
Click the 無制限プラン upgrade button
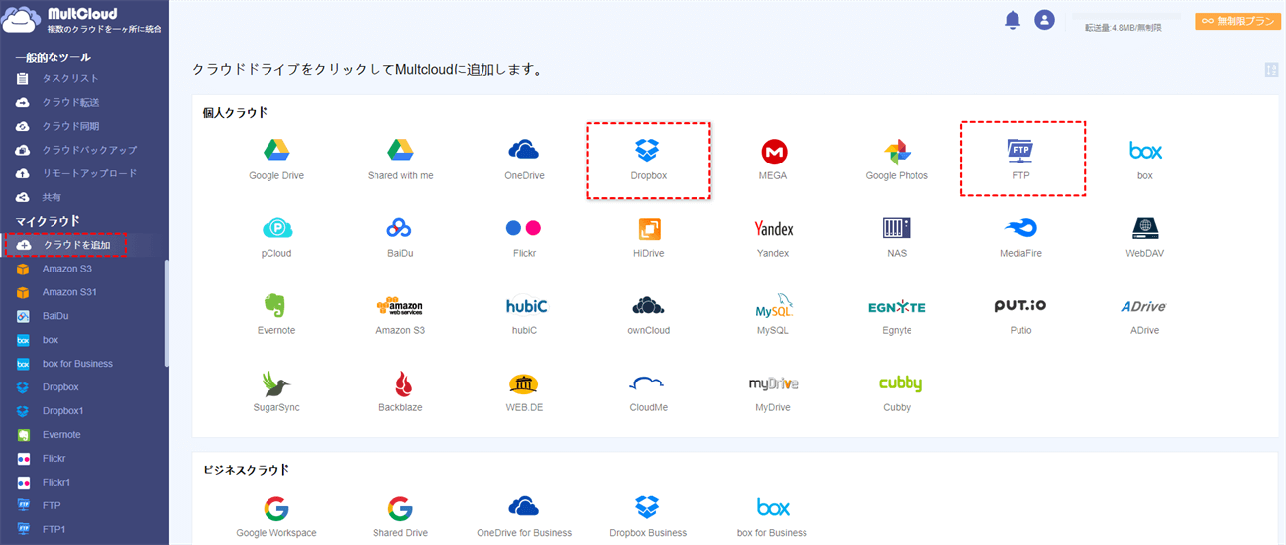pos(1239,21)
